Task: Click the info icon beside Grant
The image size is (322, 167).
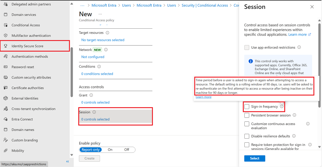Action: coord(91,95)
